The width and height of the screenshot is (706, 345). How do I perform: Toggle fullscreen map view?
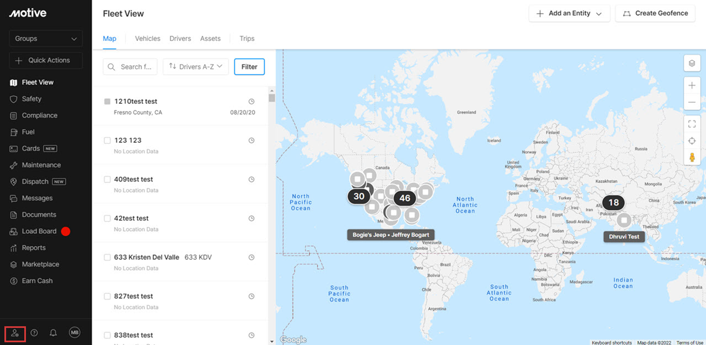(692, 124)
